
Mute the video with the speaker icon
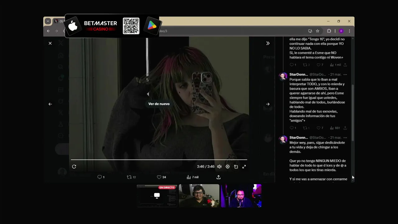pos(219,166)
